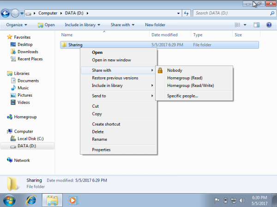Image resolution: width=277 pixels, height=207 pixels.
Task: Choose Rename from context menu
Action: (x=119, y=139)
